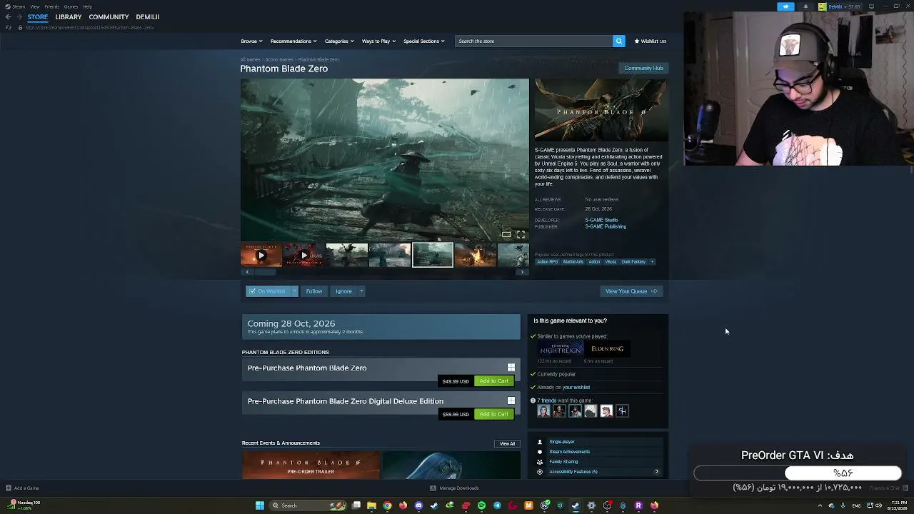The width and height of the screenshot is (914, 514).
Task: Click the store search magnifier icon
Action: 619,41
